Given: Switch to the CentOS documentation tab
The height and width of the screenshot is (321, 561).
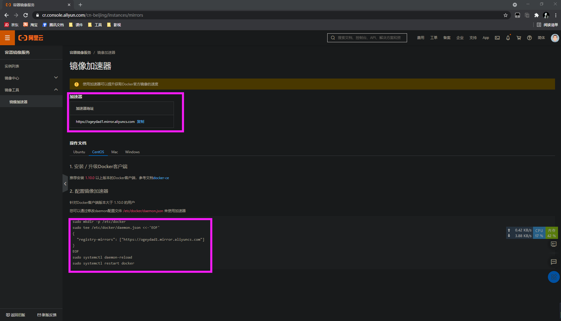Looking at the screenshot, I should (98, 152).
